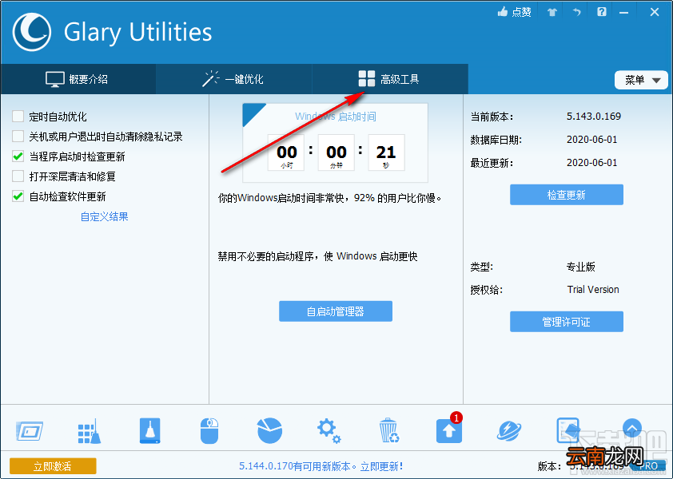Screen dimensions: 673x479
Task: Switch to 概要介绍 tab
Action: 78,79
